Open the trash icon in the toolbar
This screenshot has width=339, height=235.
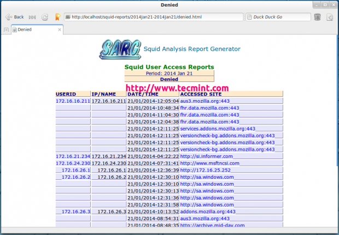click(x=317, y=17)
